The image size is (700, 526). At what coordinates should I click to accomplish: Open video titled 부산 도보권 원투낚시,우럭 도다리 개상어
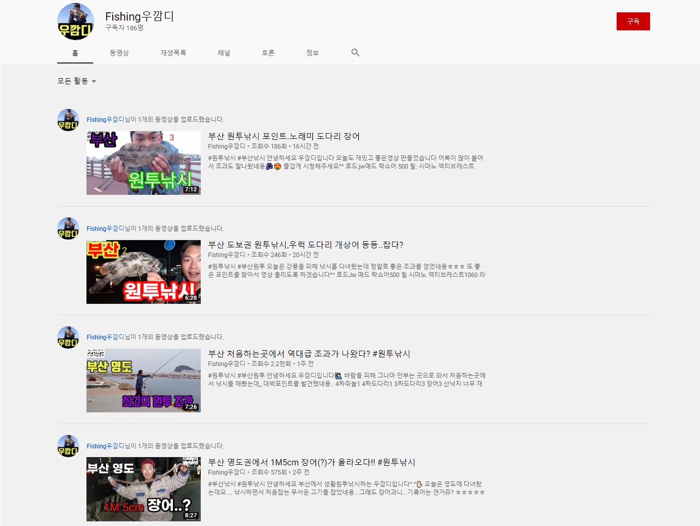point(305,245)
